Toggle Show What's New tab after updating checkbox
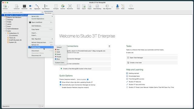This screenshot has height=109, width=194. pyautogui.click(x=61, y=82)
